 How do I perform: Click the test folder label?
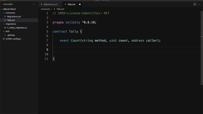(x=8, y=31)
